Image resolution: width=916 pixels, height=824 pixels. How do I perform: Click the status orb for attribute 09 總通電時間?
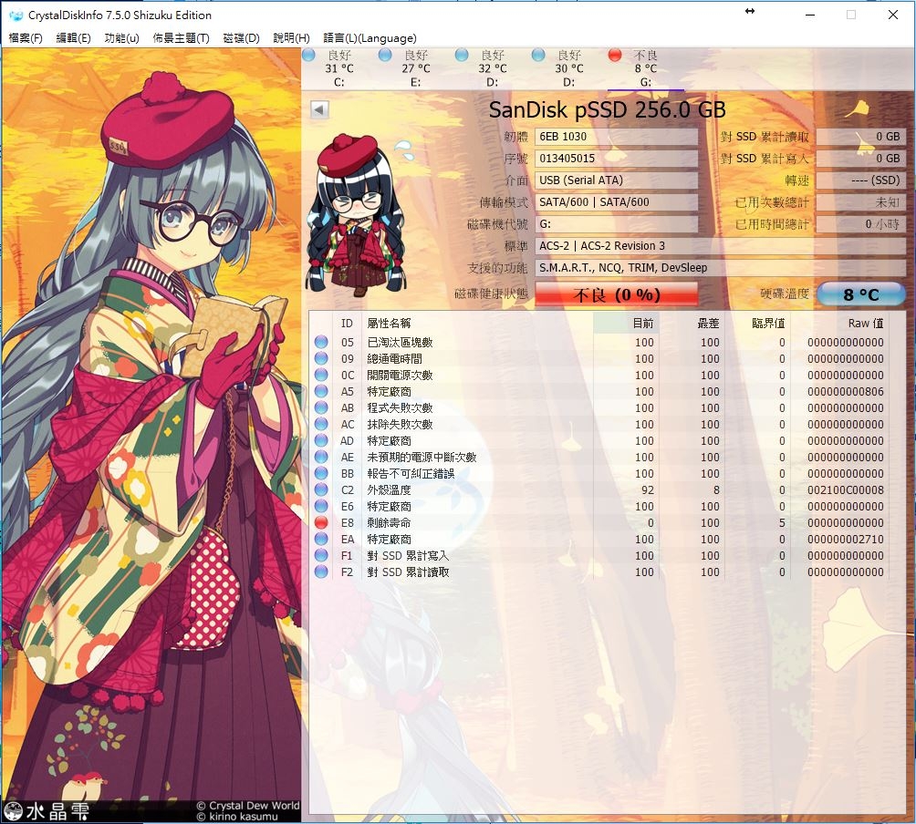point(321,358)
